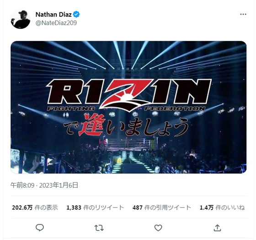Viewport: 256px width, 240px height.
Task: Click the blue verified checkmark badge
Action: 76,14
